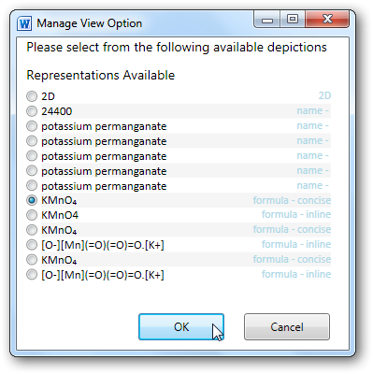Screen dimensions: 373x374
Task: Select the last KMnO₄ concise formula option
Action: (32, 260)
